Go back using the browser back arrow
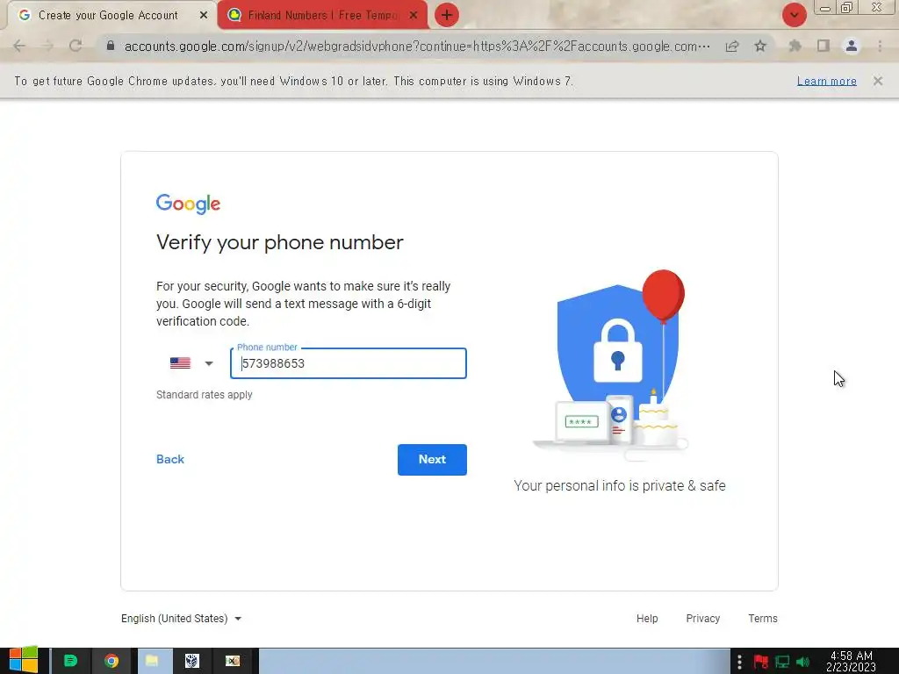 click(19, 46)
